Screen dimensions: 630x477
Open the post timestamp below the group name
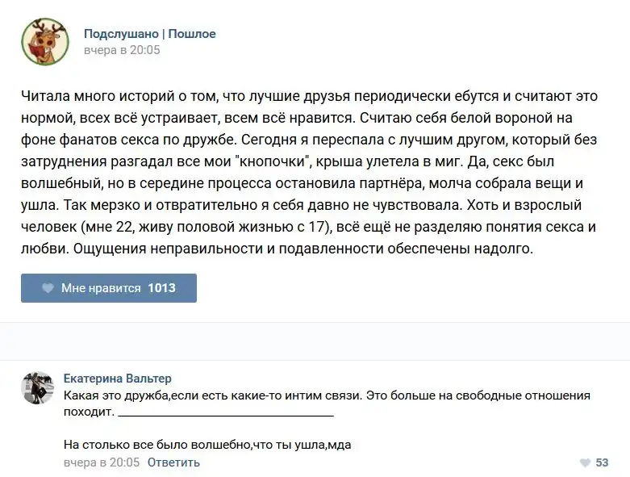(x=122, y=50)
